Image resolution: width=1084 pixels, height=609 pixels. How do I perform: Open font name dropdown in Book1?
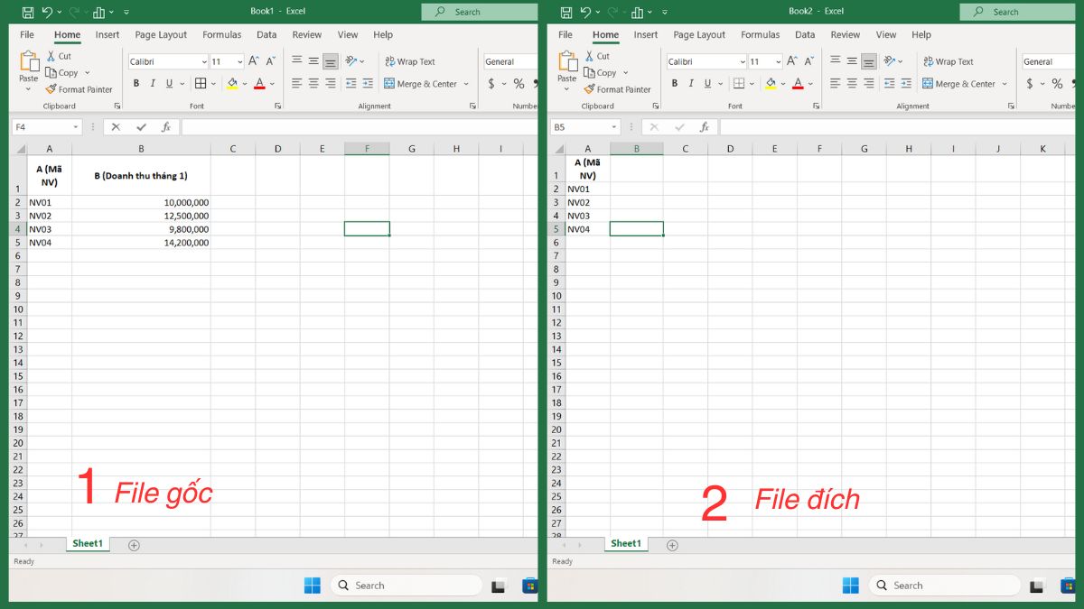point(203,62)
